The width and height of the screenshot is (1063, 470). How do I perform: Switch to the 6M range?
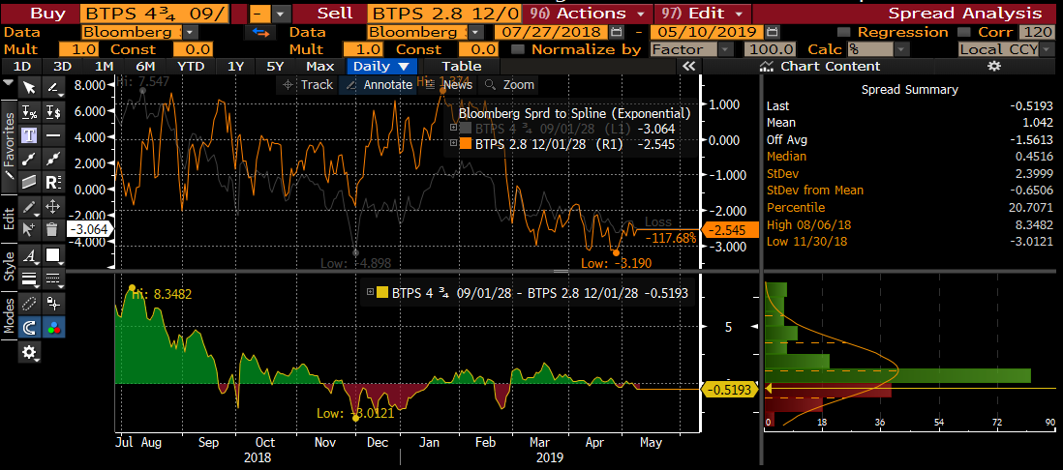144,66
